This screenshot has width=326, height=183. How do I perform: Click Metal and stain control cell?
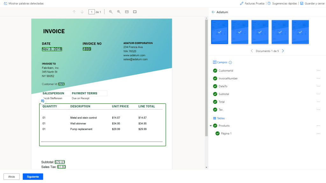tap(83, 118)
